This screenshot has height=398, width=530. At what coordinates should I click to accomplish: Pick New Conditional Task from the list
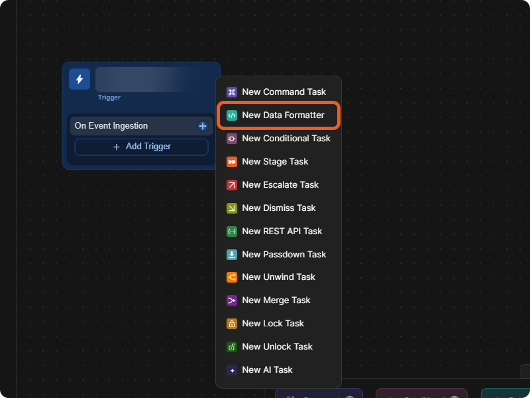[278, 139]
